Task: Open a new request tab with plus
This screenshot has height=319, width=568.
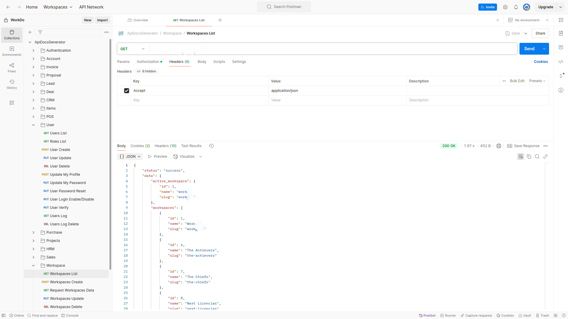Action: 220,20
